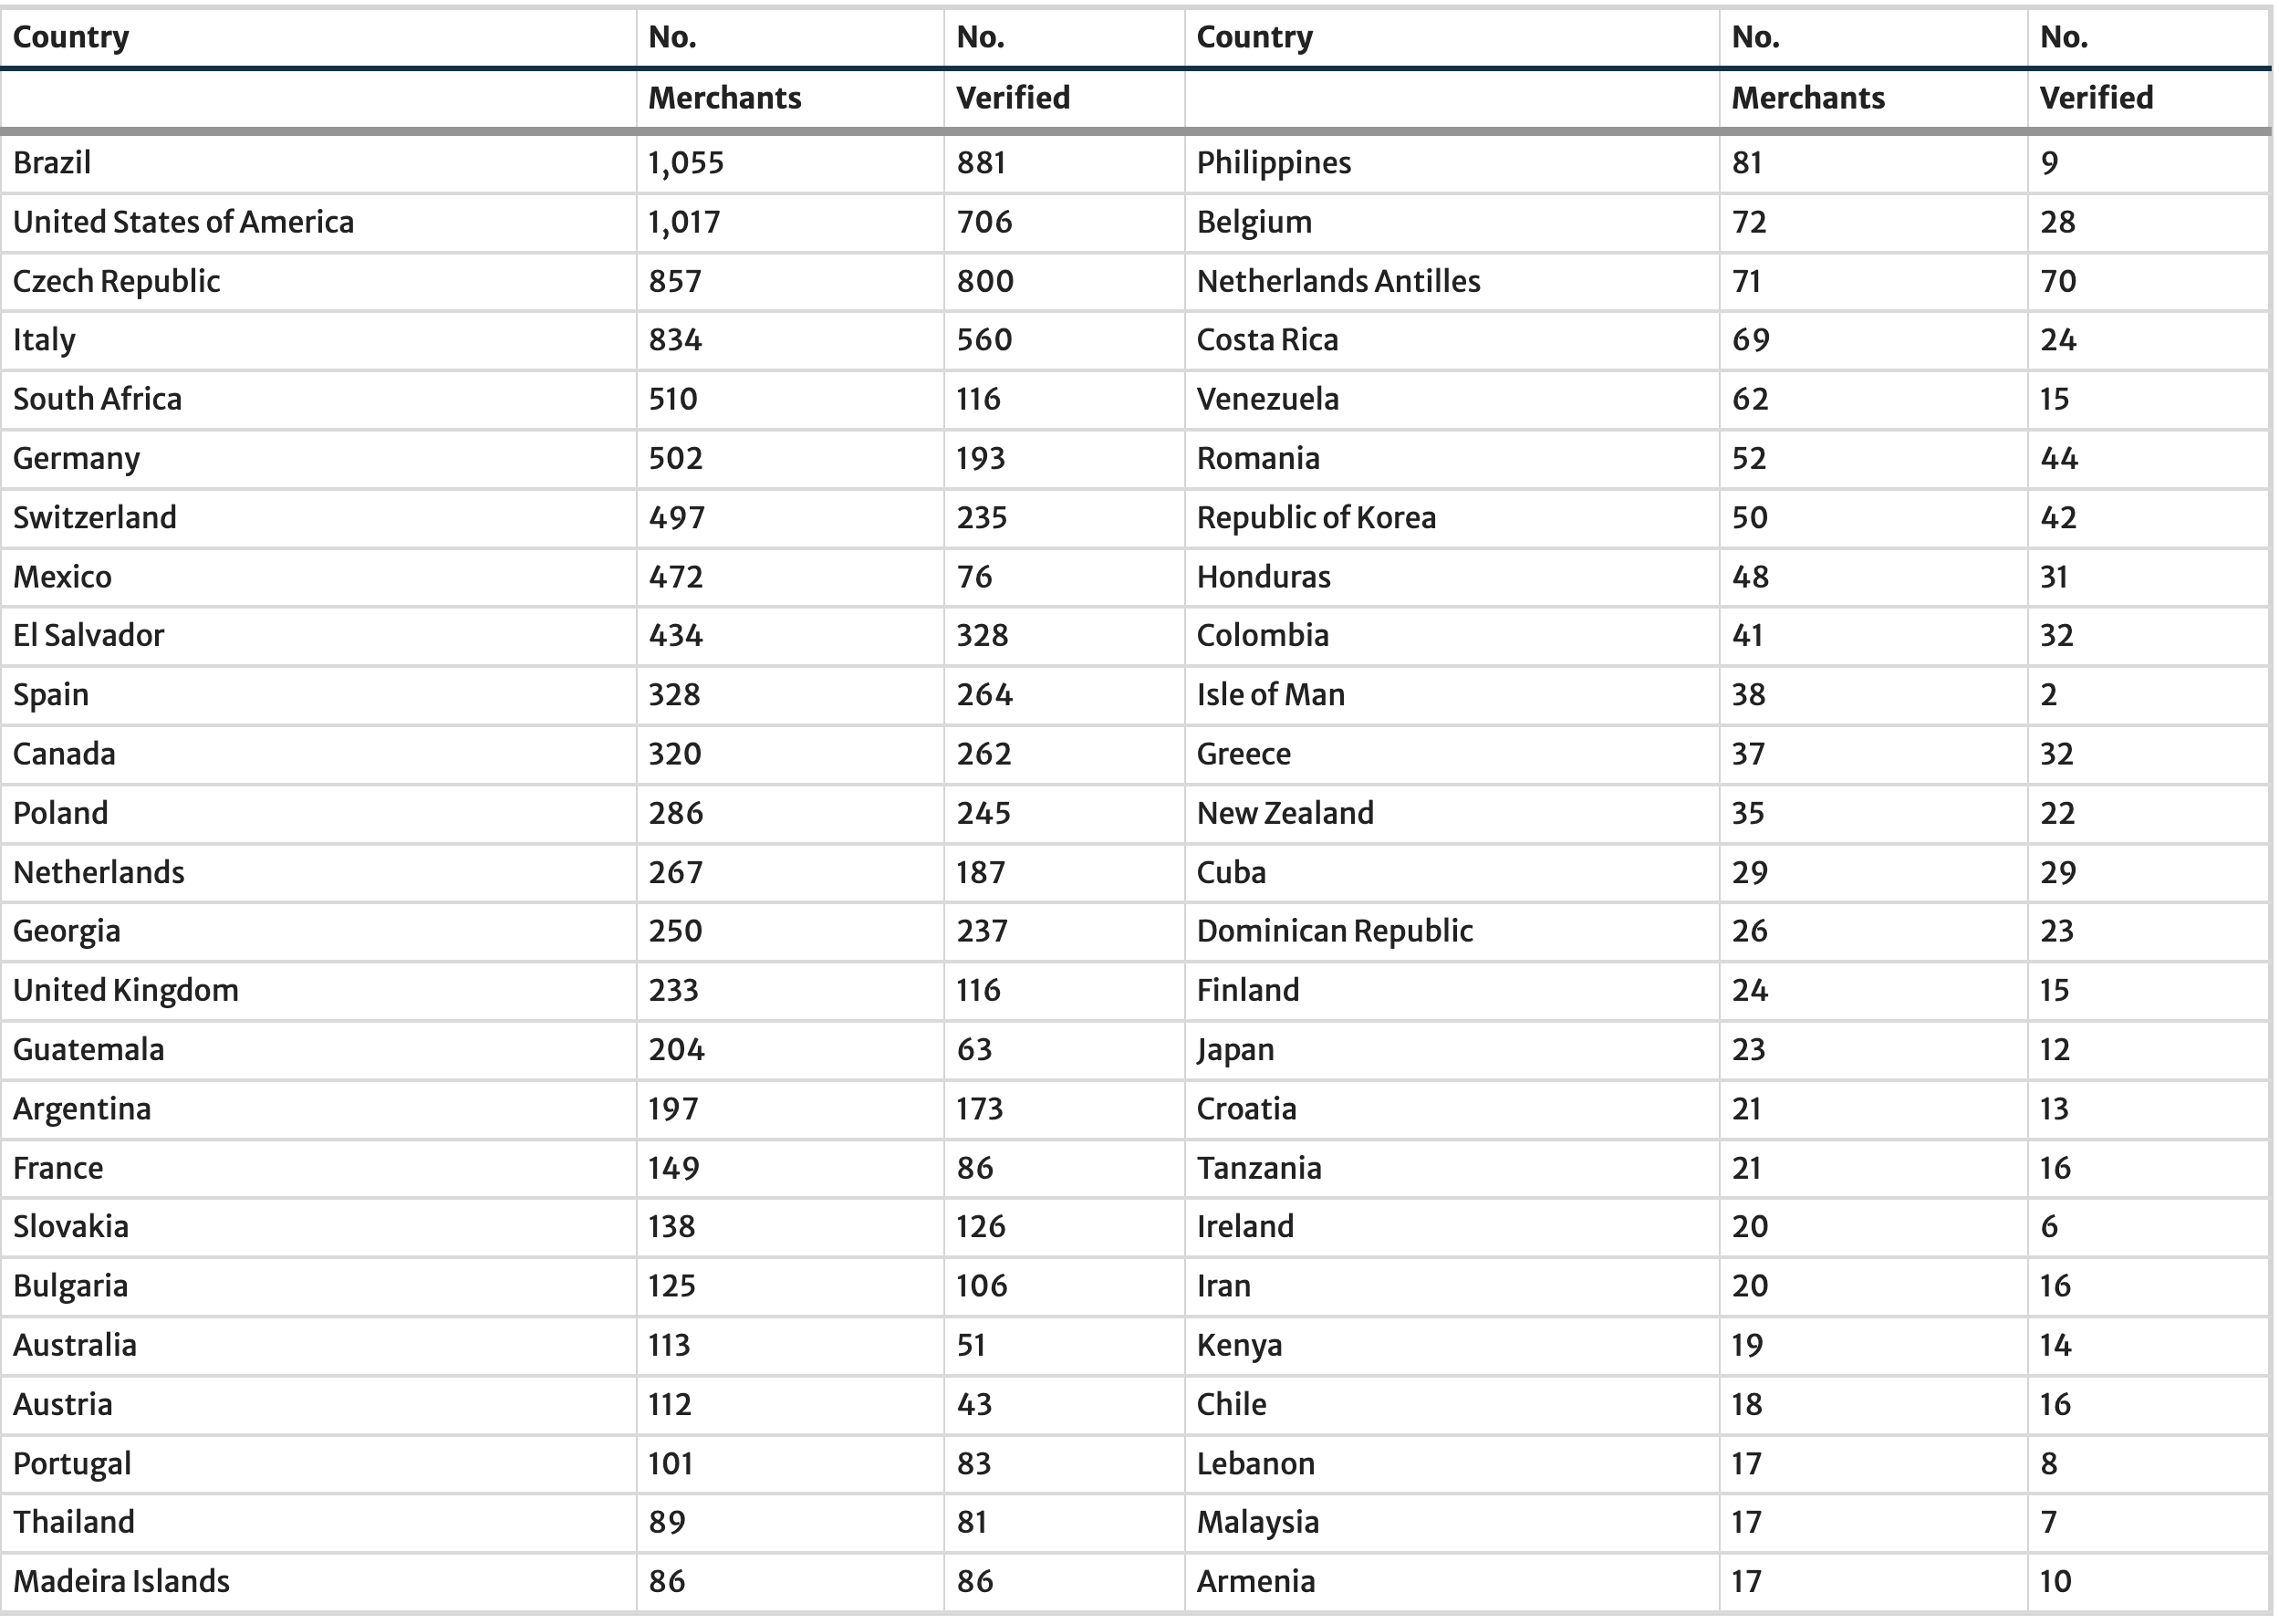Select the United Kingdom country cell

pyautogui.click(x=126, y=990)
